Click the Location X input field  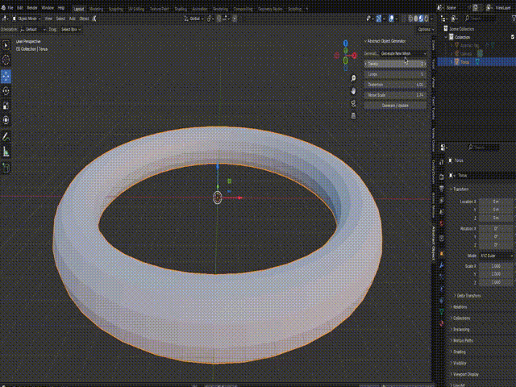pos(496,202)
